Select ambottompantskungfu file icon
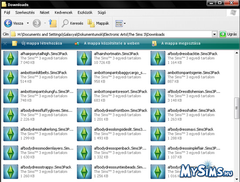This screenshot has width=240, height=182. coord(11,96)
